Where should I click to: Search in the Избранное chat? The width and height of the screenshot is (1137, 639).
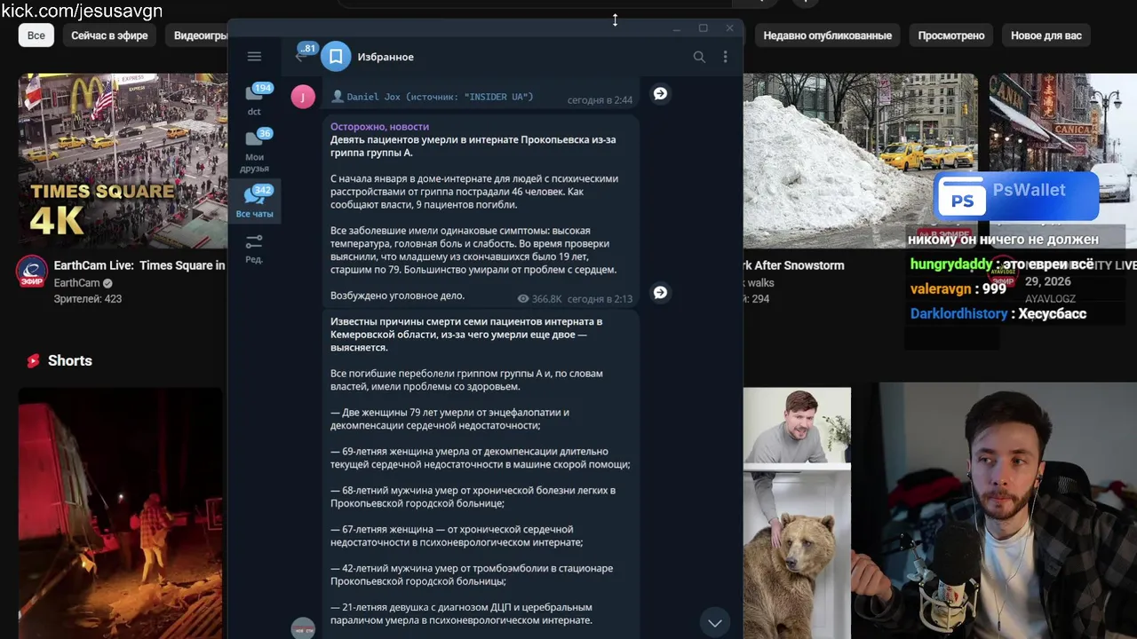coord(699,57)
